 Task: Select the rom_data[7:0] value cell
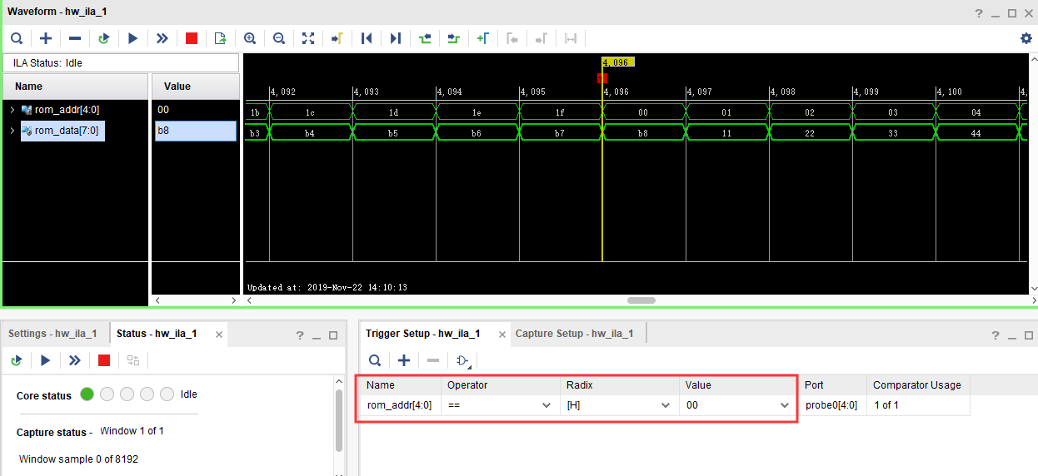pyautogui.click(x=195, y=131)
